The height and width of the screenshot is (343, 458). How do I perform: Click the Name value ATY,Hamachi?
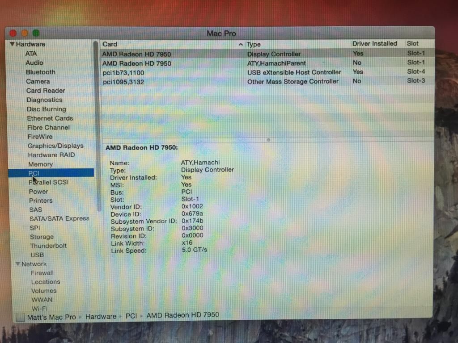(200, 163)
